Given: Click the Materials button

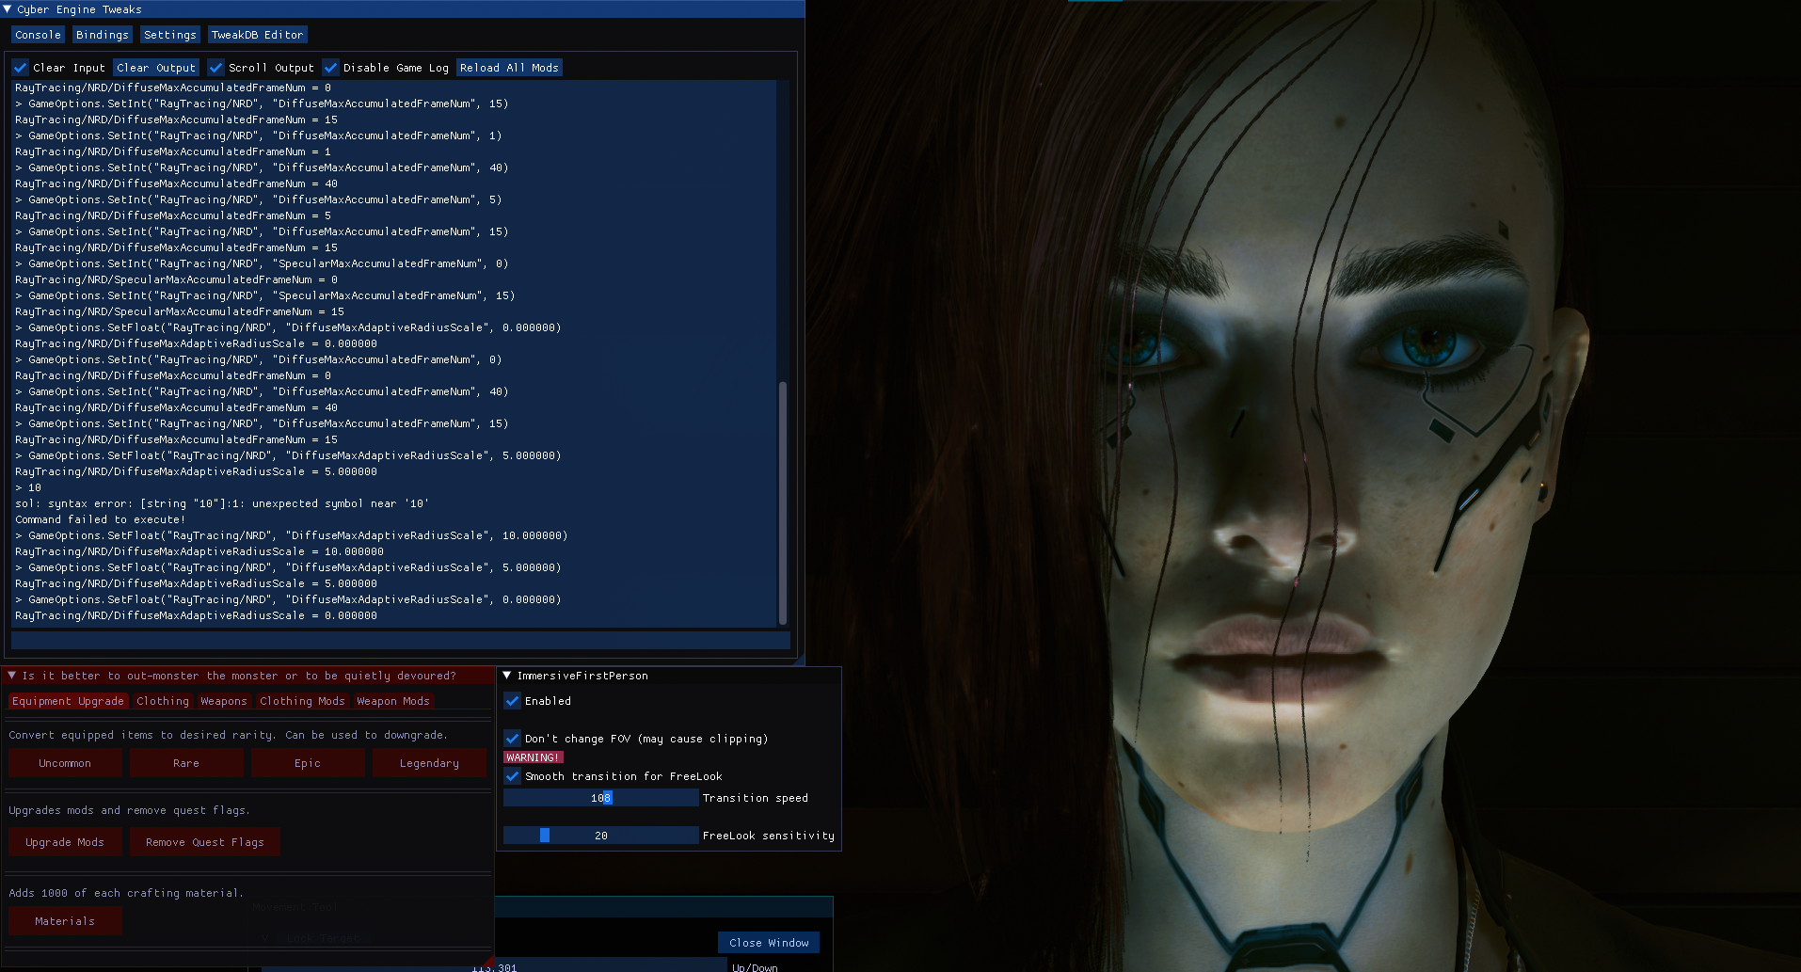Looking at the screenshot, I should (65, 921).
